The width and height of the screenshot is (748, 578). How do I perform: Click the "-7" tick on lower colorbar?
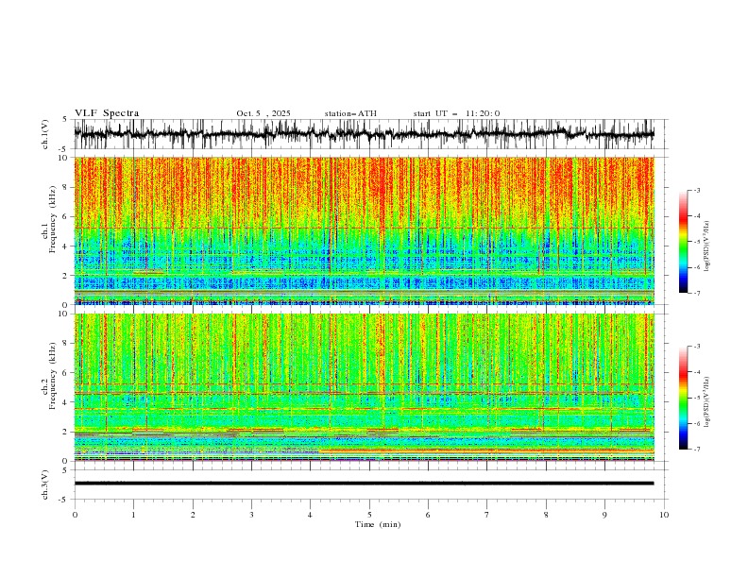tap(697, 450)
